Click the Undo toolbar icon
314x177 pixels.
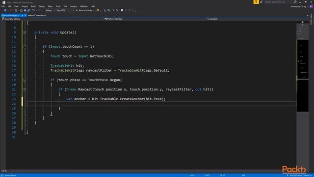pyautogui.click(x=33, y=10)
